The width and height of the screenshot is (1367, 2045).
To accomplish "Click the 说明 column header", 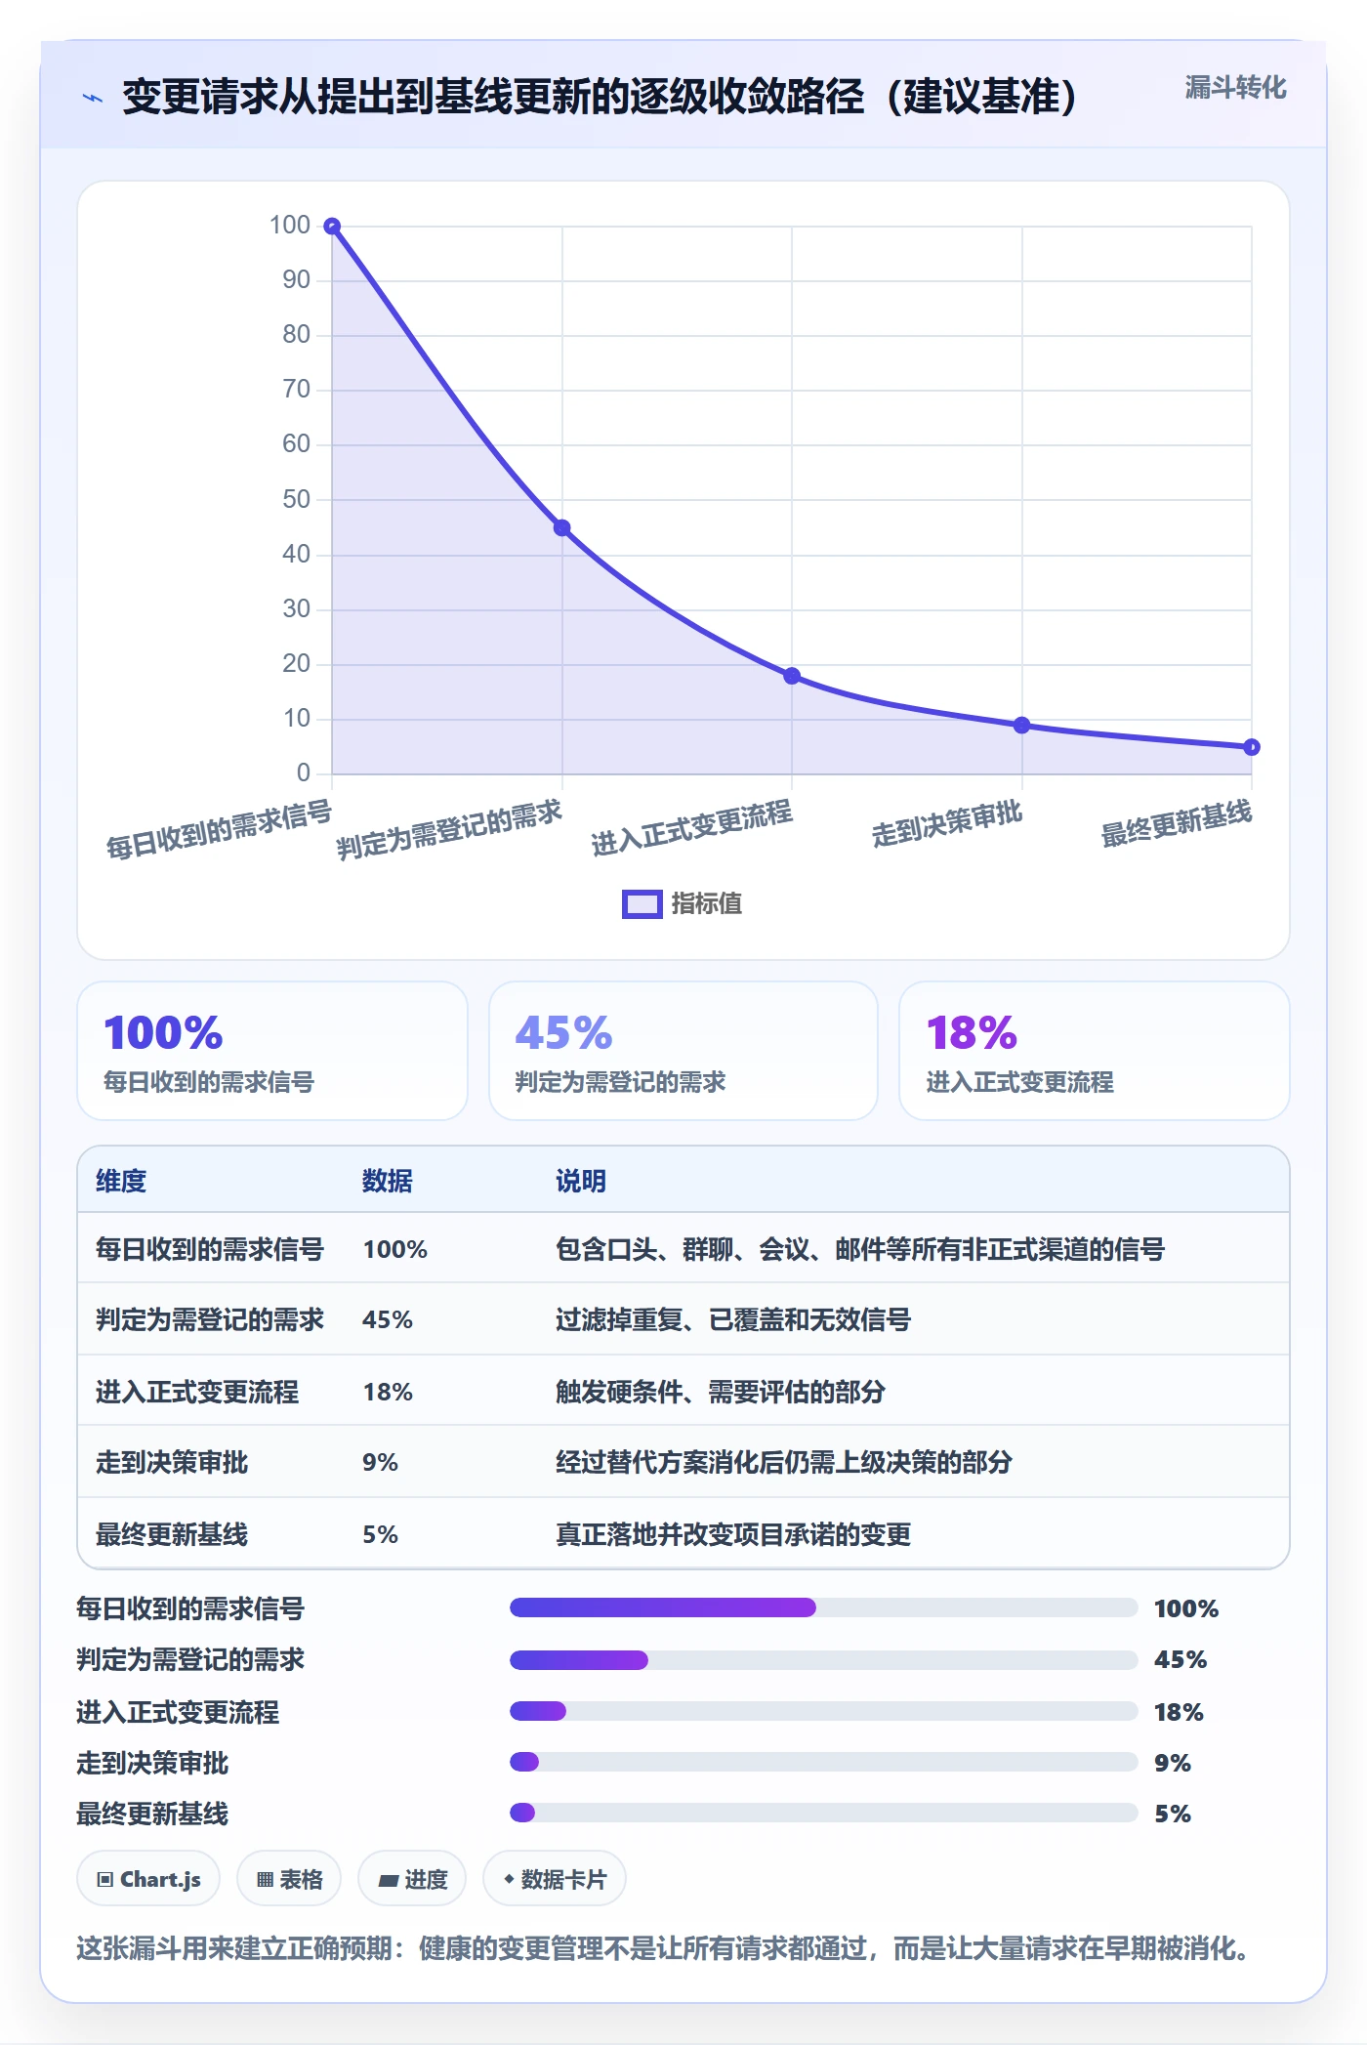I will click(x=581, y=1181).
